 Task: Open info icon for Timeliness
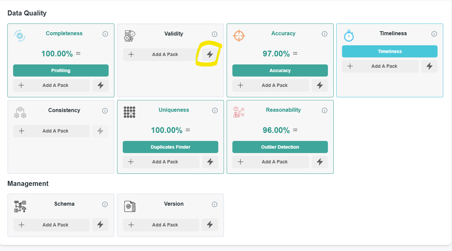(x=434, y=34)
